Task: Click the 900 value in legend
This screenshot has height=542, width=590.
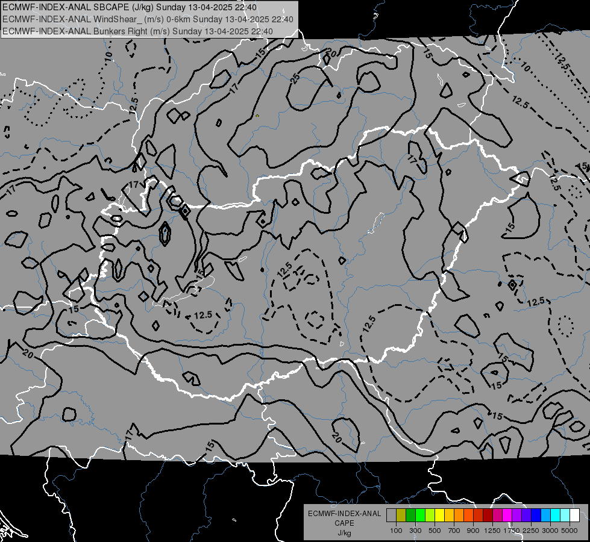Action: [473, 531]
